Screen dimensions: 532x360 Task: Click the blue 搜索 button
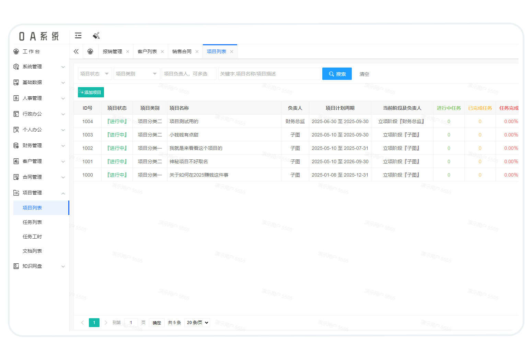tap(337, 74)
